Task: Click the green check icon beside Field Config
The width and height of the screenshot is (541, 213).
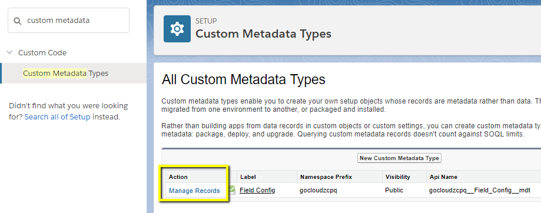Action: (x=232, y=189)
